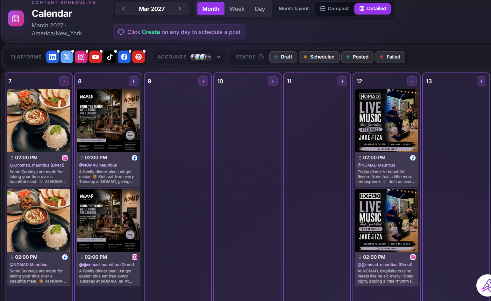Go to next month arrow
This screenshot has height=301, width=491.
(180, 9)
